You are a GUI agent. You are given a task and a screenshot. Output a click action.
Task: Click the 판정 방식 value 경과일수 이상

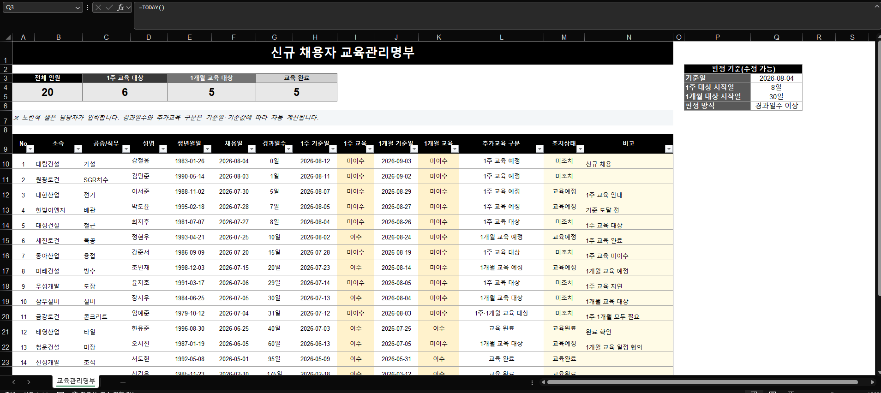tap(777, 106)
